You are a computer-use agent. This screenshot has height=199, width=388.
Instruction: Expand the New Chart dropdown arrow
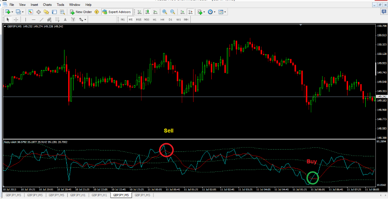pos(12,12)
